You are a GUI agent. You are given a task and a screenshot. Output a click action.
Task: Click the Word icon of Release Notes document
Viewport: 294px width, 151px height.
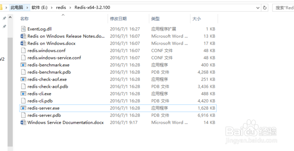pos(23,36)
